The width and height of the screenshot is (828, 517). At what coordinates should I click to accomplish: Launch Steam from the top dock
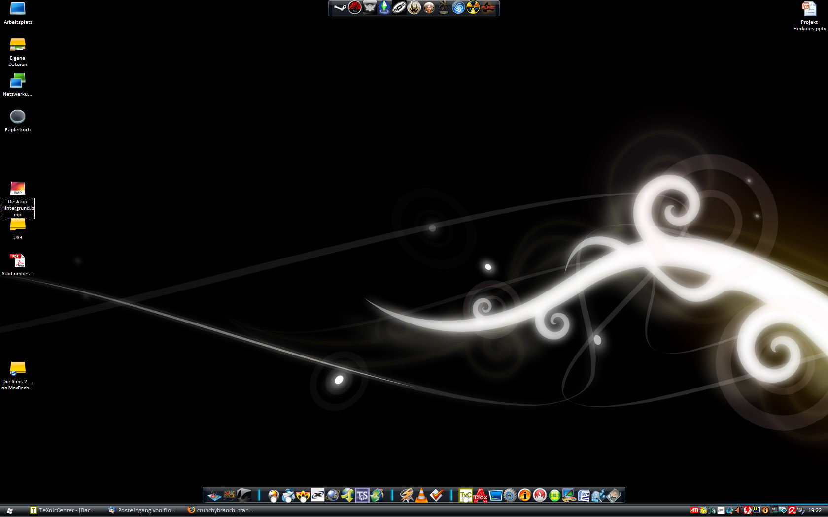(x=340, y=8)
